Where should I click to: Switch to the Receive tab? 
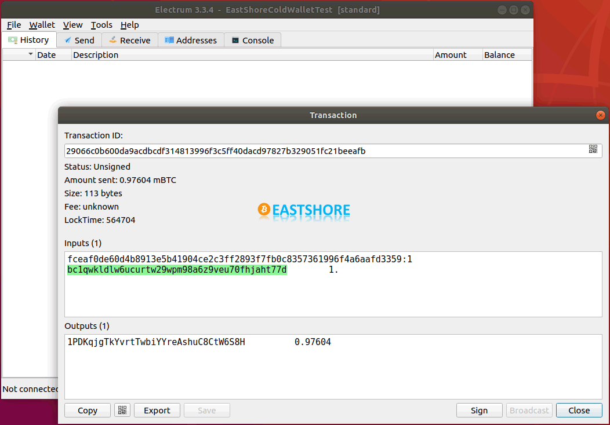click(x=130, y=41)
